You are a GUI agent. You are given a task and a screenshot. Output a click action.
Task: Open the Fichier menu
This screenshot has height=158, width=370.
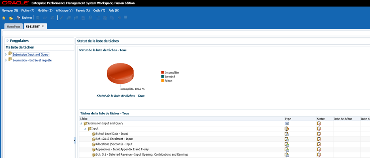[28, 11]
